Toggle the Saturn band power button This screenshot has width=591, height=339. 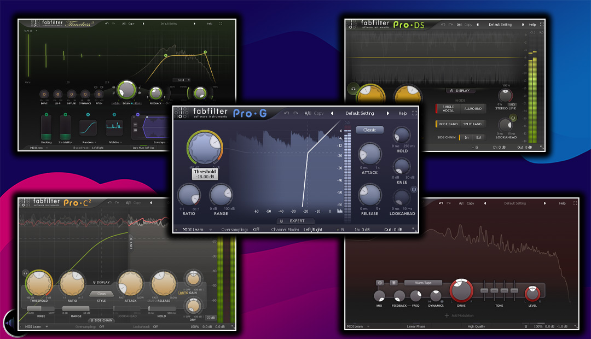[380, 283]
